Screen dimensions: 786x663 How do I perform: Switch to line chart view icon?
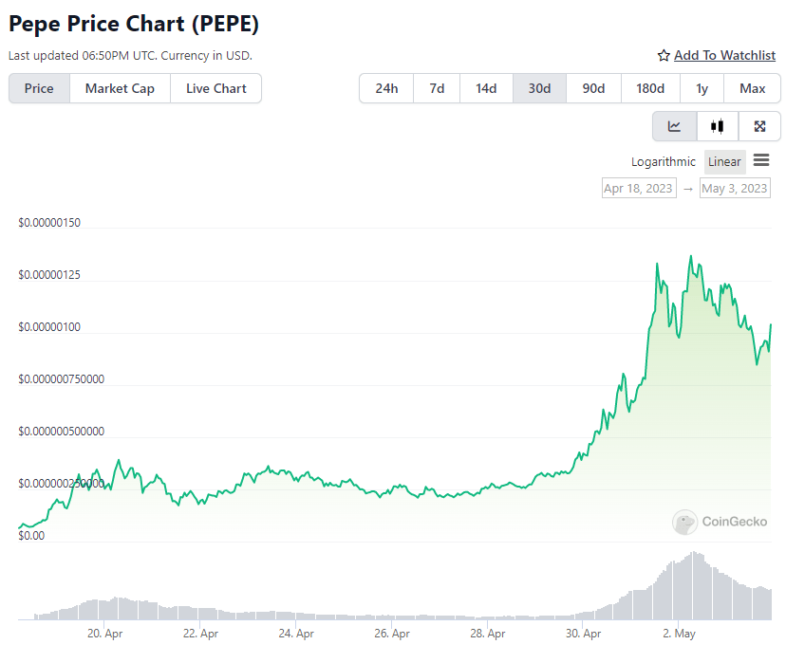(x=674, y=126)
